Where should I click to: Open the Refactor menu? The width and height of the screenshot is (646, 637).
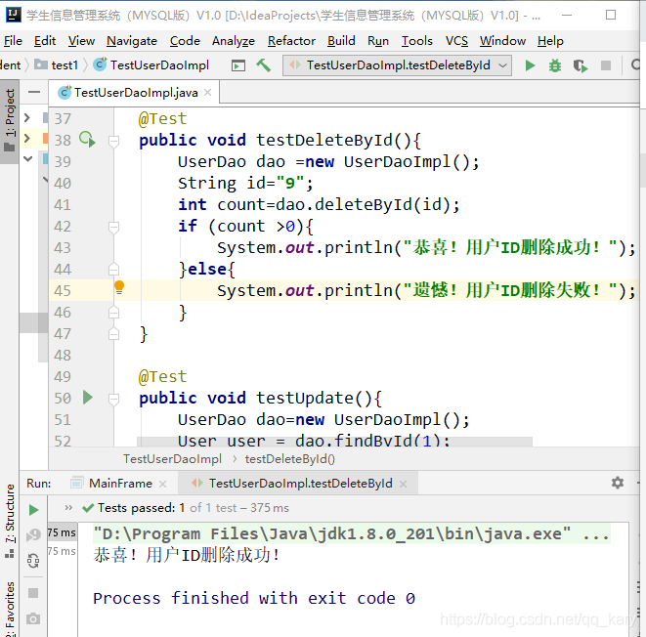pyautogui.click(x=291, y=41)
